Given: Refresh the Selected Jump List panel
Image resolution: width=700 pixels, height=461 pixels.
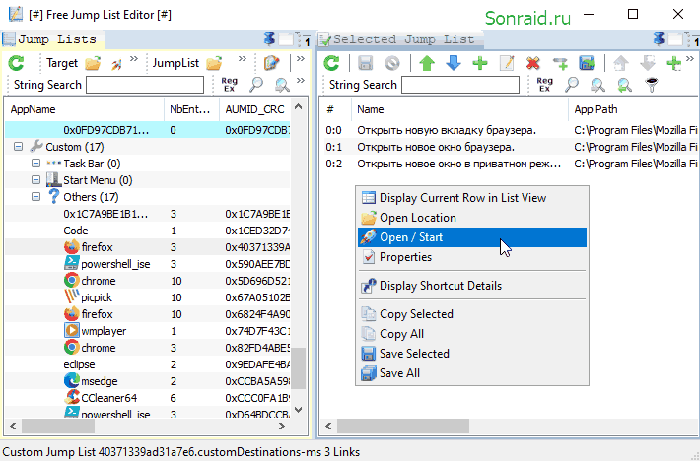Looking at the screenshot, I should (331, 63).
